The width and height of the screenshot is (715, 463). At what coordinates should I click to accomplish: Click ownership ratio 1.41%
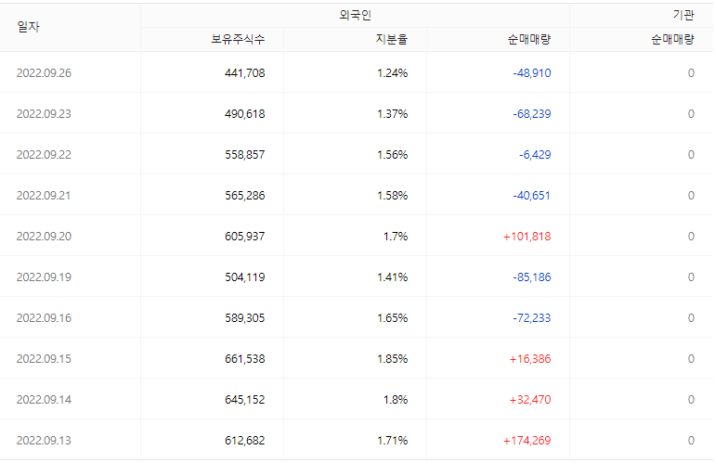click(x=393, y=277)
